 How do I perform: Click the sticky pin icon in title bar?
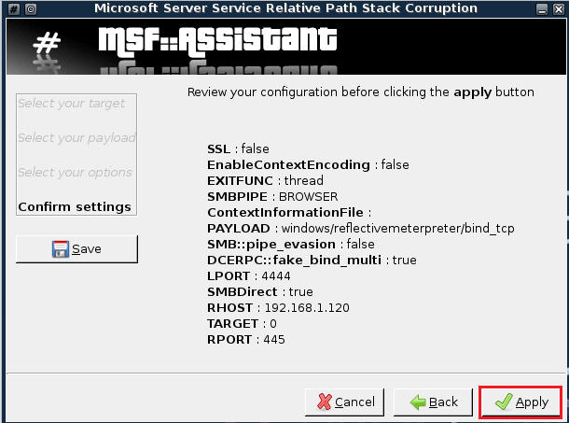point(31,8)
